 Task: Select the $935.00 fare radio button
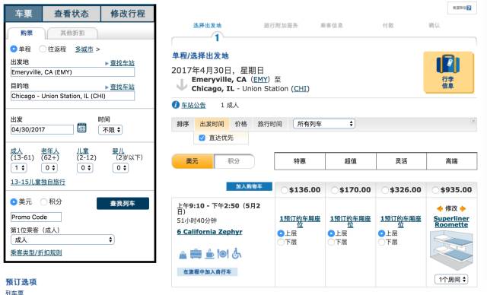[435, 190]
